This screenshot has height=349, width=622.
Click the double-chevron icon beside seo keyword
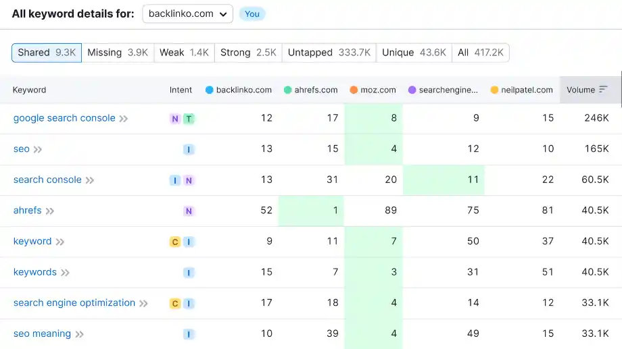(x=38, y=149)
